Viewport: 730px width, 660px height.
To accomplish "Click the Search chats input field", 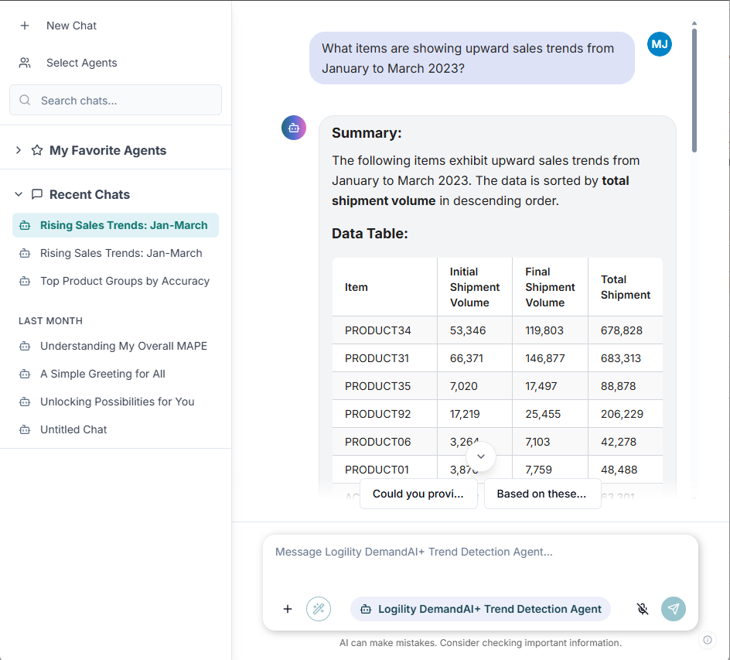I will (x=115, y=100).
